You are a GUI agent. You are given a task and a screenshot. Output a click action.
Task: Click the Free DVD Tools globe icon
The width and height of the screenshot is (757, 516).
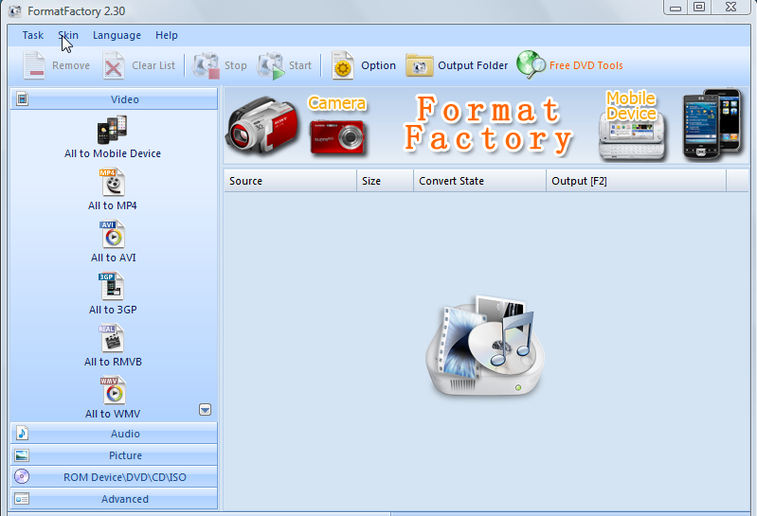click(x=531, y=64)
